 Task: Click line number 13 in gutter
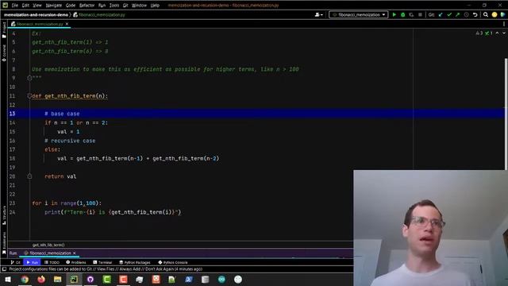(x=13, y=114)
